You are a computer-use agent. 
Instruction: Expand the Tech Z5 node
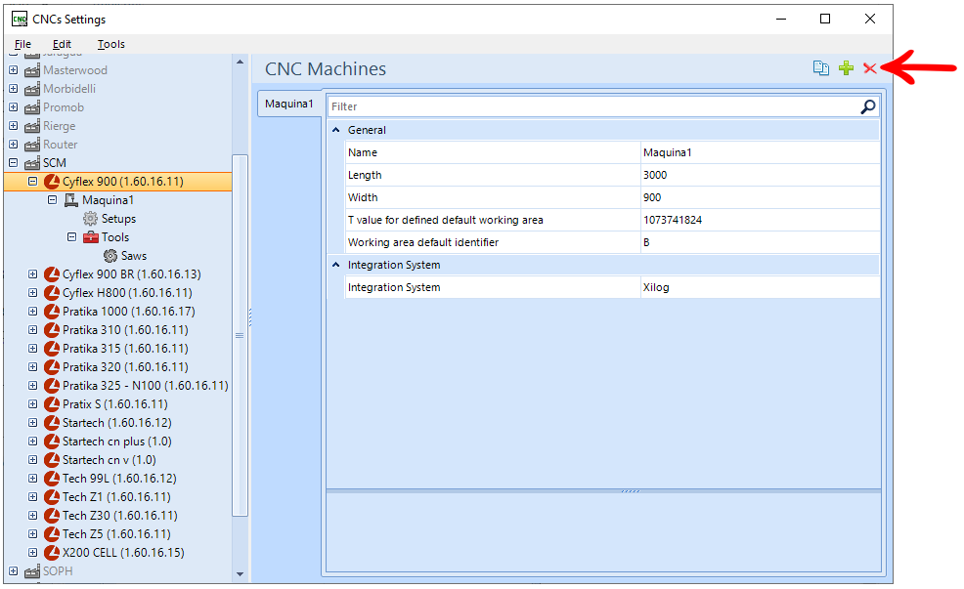coord(33,533)
